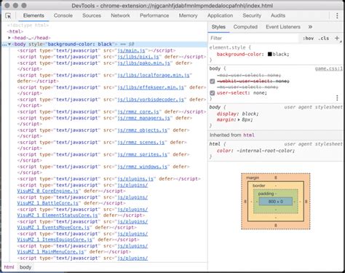
Task: Click the -internal-root-color value
Action: (x=266, y=151)
